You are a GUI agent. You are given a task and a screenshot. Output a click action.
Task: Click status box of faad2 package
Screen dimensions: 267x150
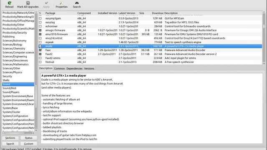[40, 54]
